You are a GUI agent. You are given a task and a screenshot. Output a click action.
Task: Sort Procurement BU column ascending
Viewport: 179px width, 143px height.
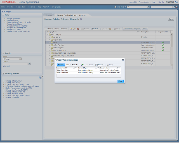pos(74,68)
